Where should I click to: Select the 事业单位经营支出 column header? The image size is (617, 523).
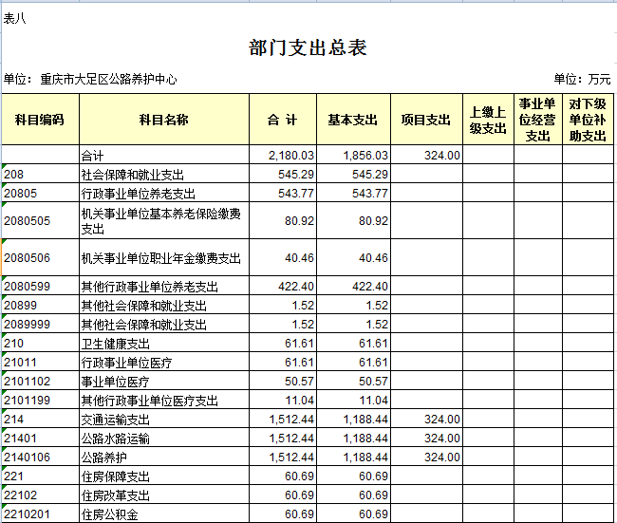point(538,120)
